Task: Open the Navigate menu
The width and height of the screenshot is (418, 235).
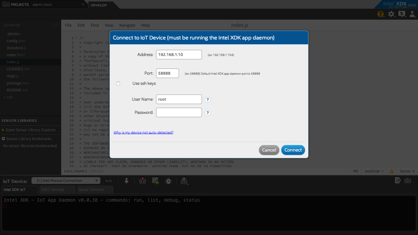Action: (127, 25)
